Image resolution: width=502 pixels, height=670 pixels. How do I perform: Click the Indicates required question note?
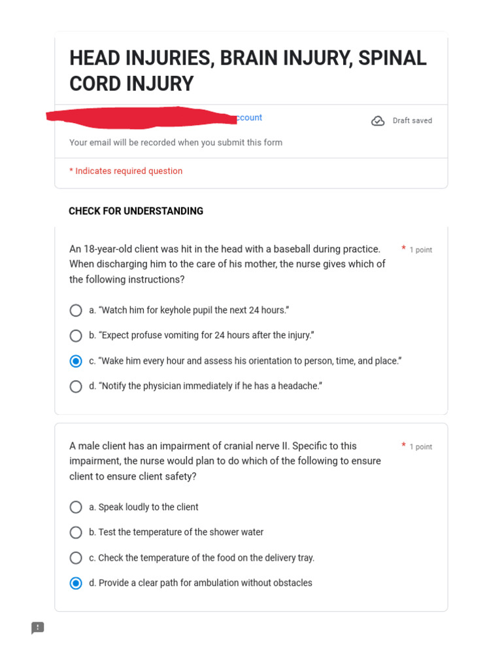click(x=126, y=171)
